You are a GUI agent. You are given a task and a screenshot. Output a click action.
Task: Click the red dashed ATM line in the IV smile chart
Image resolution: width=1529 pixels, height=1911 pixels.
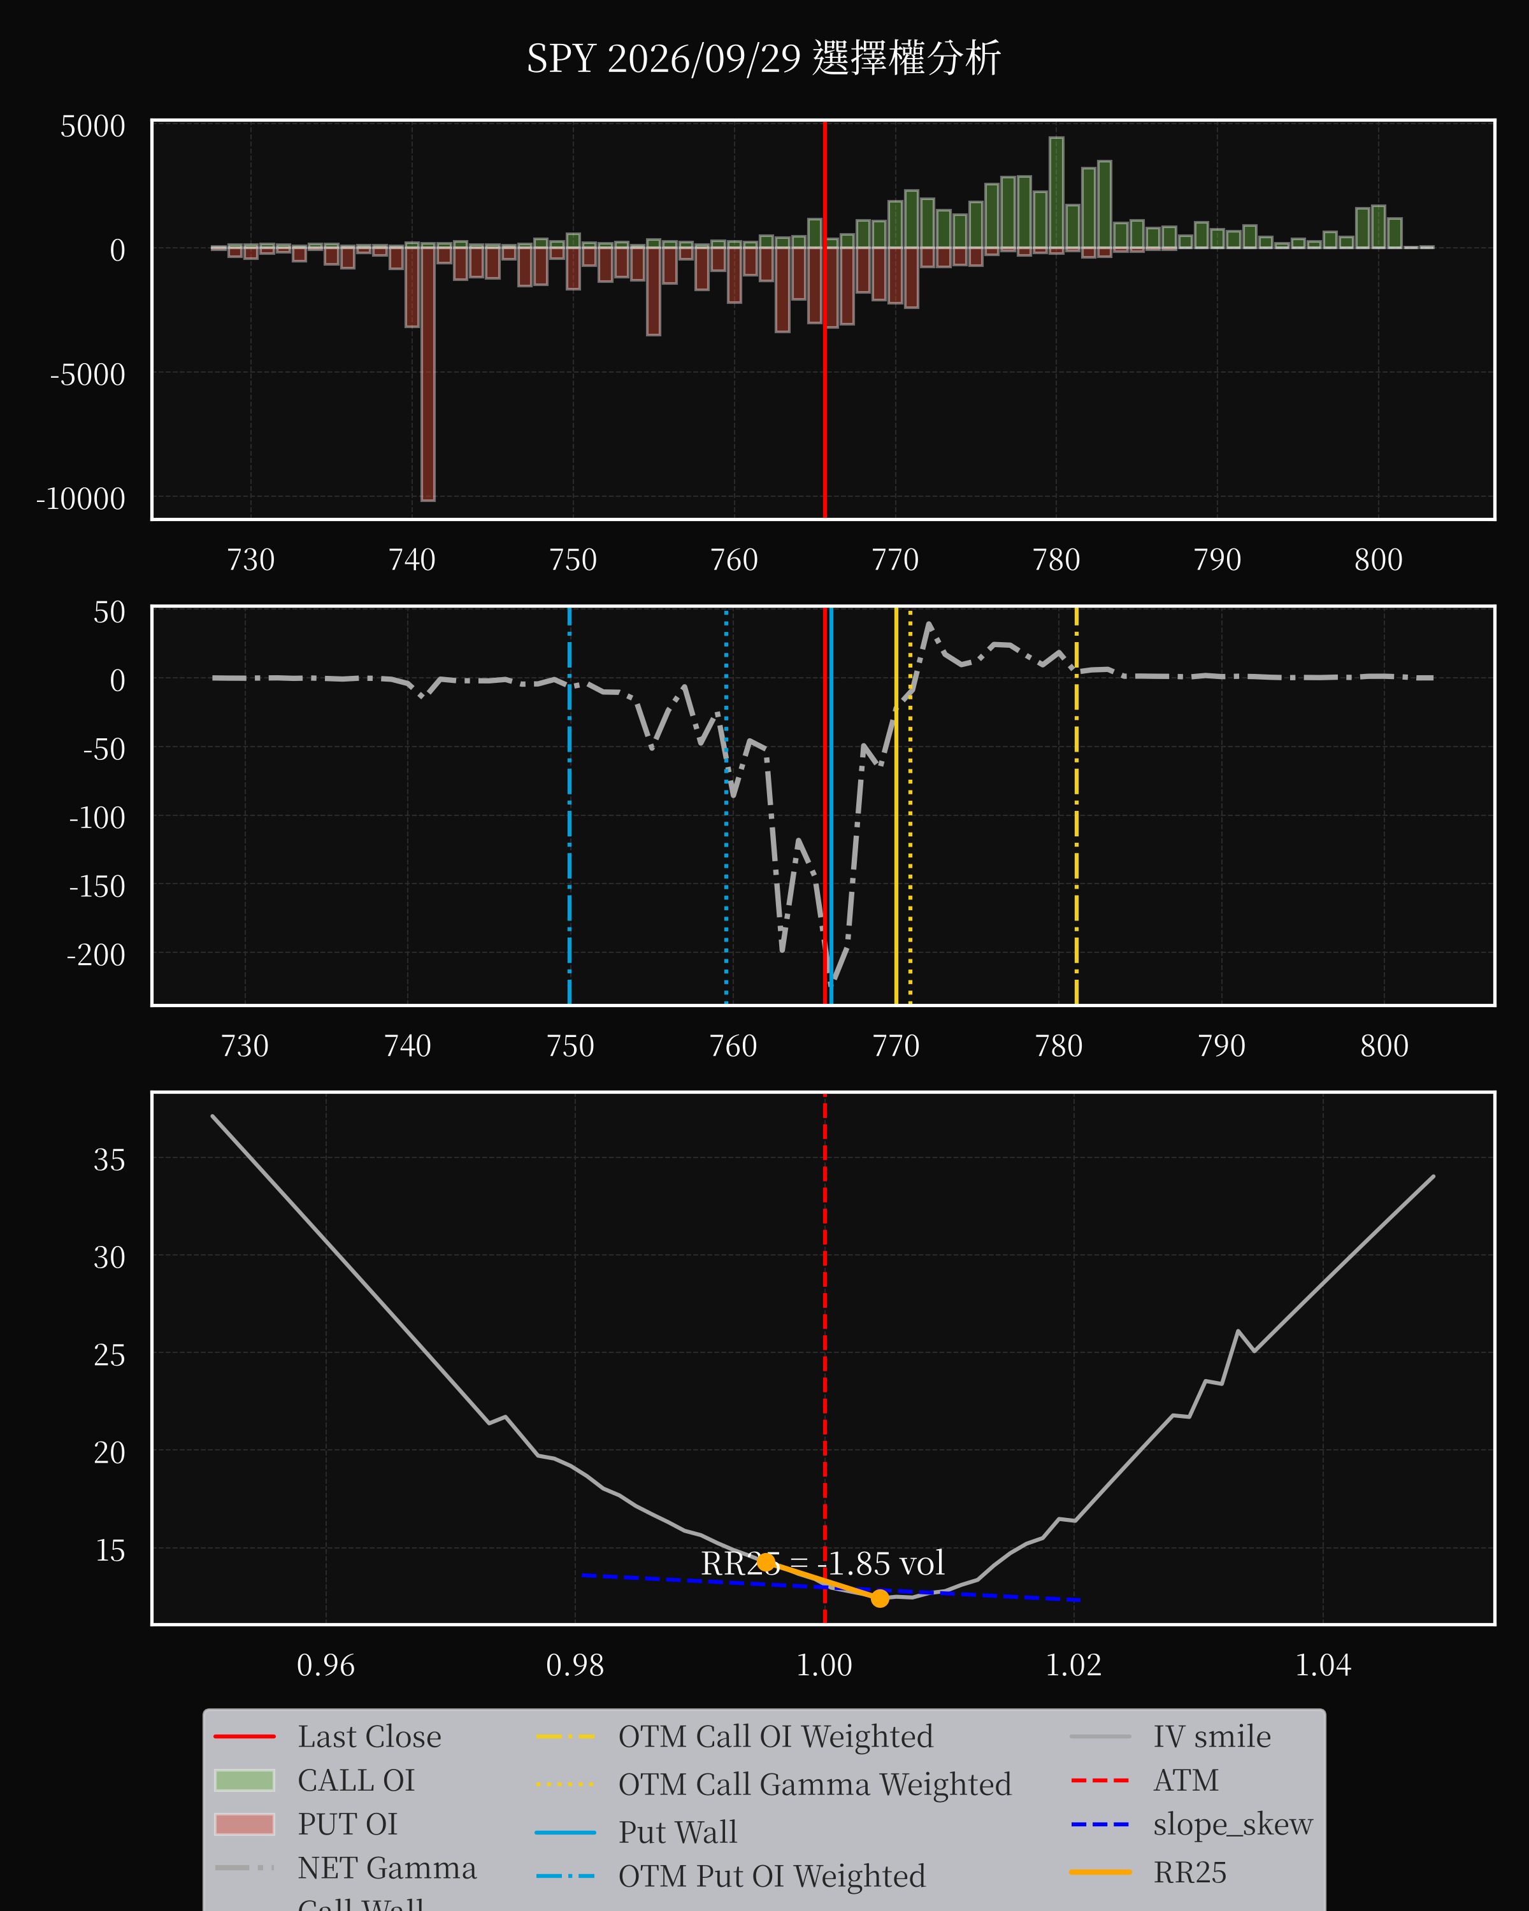click(x=825, y=1358)
